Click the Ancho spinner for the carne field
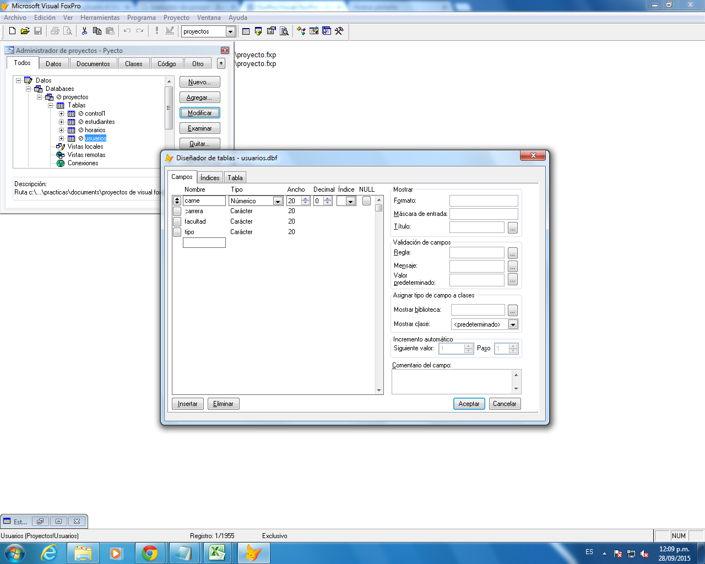This screenshot has height=564, width=705. coord(306,201)
